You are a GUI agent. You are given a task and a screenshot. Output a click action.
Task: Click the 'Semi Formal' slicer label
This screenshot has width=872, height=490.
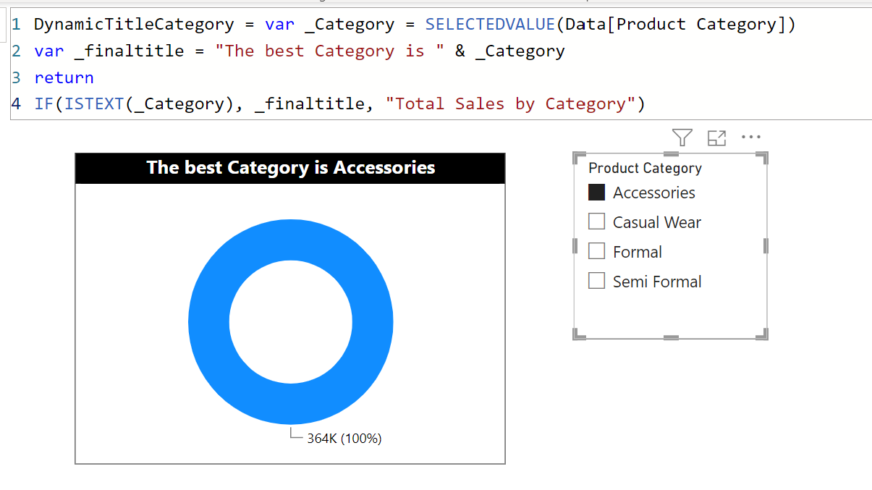(x=657, y=282)
